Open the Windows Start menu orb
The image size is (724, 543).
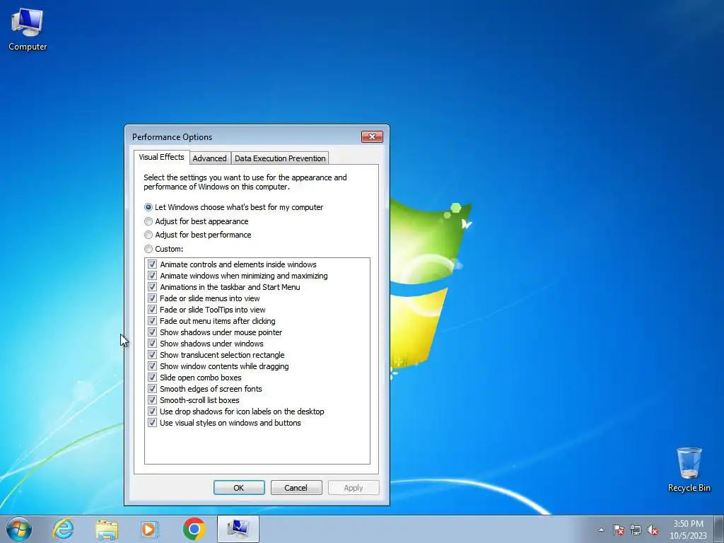pyautogui.click(x=19, y=529)
